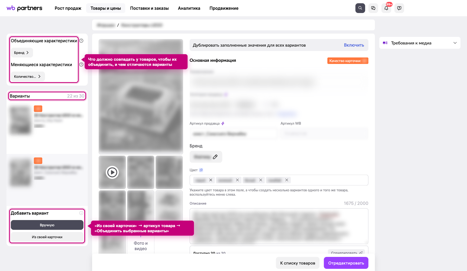Click Включить to duplicate values

tap(354, 45)
